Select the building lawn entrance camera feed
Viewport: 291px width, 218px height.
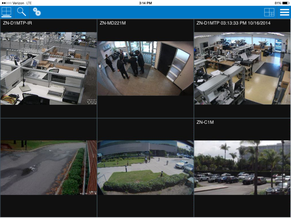tap(145, 168)
